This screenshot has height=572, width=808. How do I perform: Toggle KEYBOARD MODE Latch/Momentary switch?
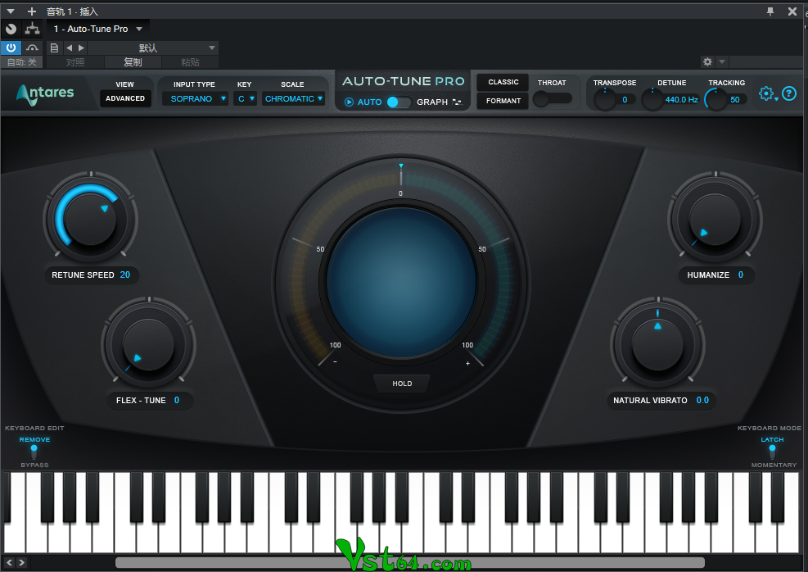coord(772,452)
